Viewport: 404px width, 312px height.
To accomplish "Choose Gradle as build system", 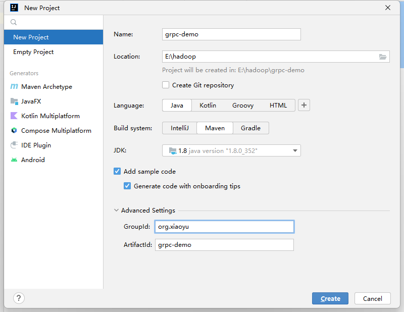I will [250, 128].
